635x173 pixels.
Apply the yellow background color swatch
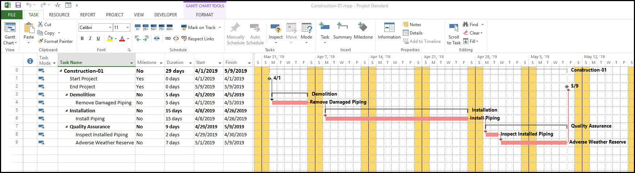(x=110, y=39)
